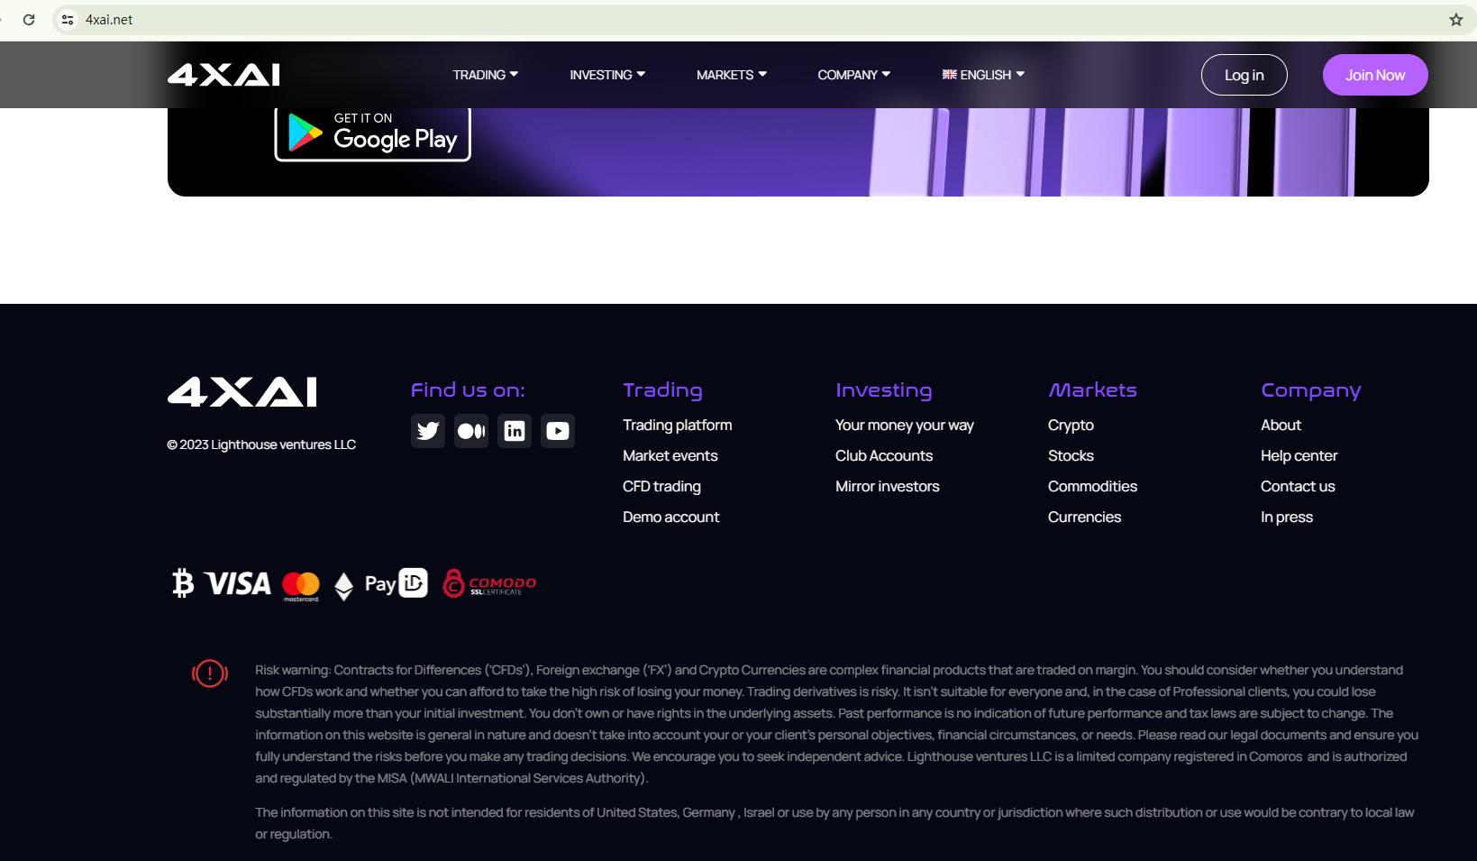Bookmark this page with star icon
This screenshot has height=861, width=1477.
(1455, 20)
